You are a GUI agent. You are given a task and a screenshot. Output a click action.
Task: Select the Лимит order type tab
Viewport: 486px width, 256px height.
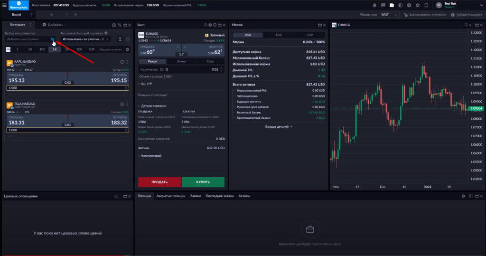tap(181, 61)
